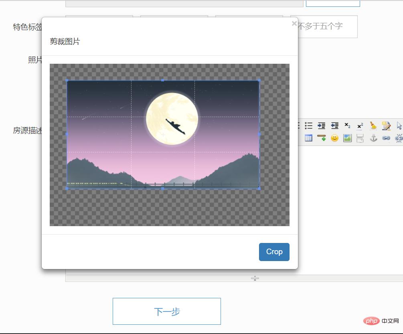Toggle subscript formatting

click(347, 126)
